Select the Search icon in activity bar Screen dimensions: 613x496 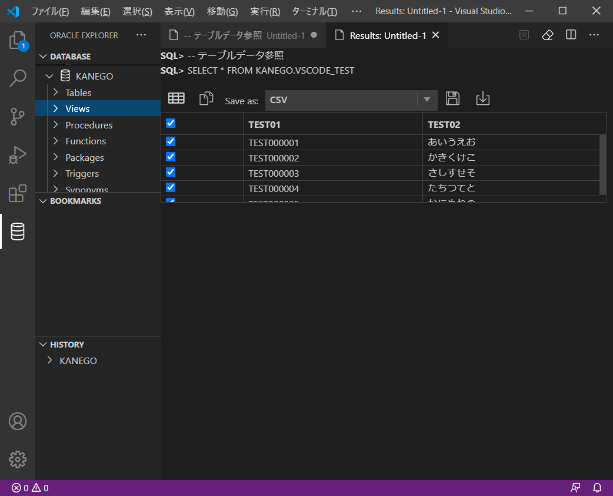(x=18, y=78)
